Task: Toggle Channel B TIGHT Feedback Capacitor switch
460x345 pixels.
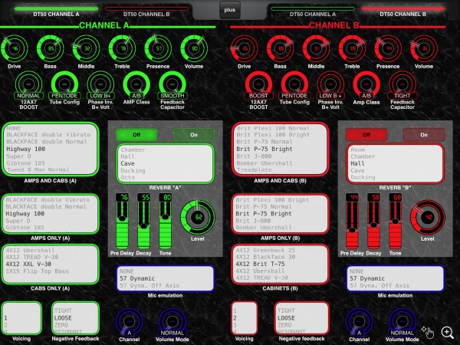Action: [402, 86]
